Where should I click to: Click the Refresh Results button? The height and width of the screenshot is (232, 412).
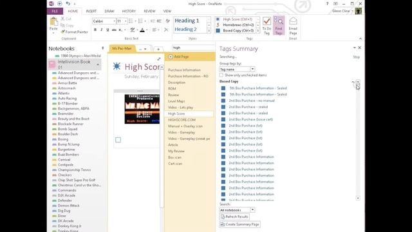coord(234,217)
